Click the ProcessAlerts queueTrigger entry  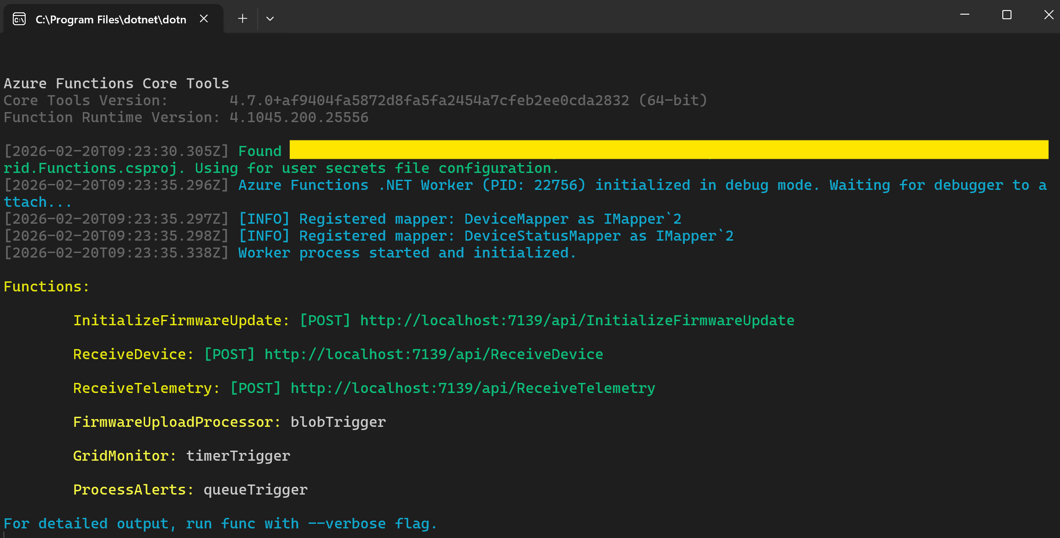point(190,489)
